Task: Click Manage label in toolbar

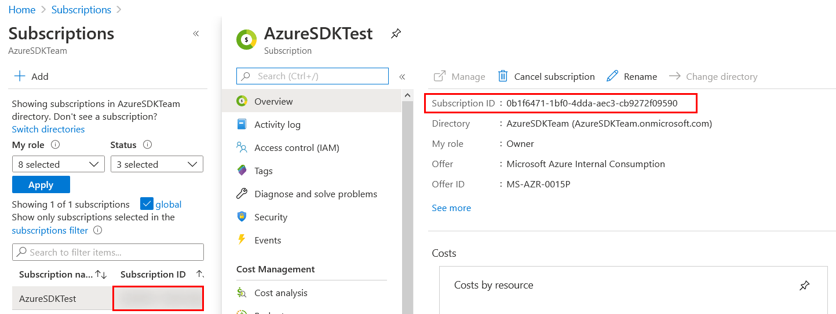Action: 468,76
